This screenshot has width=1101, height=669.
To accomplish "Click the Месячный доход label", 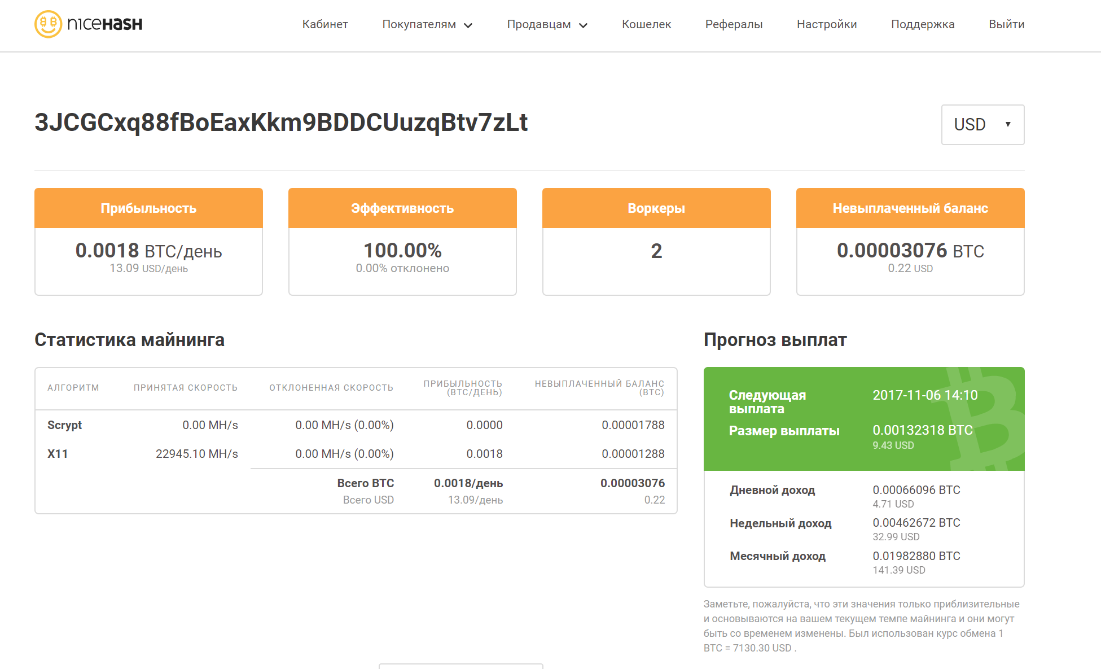I will point(778,556).
